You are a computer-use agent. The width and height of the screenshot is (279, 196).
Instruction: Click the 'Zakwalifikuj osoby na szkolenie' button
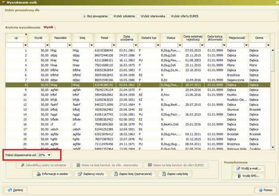tap(43, 165)
